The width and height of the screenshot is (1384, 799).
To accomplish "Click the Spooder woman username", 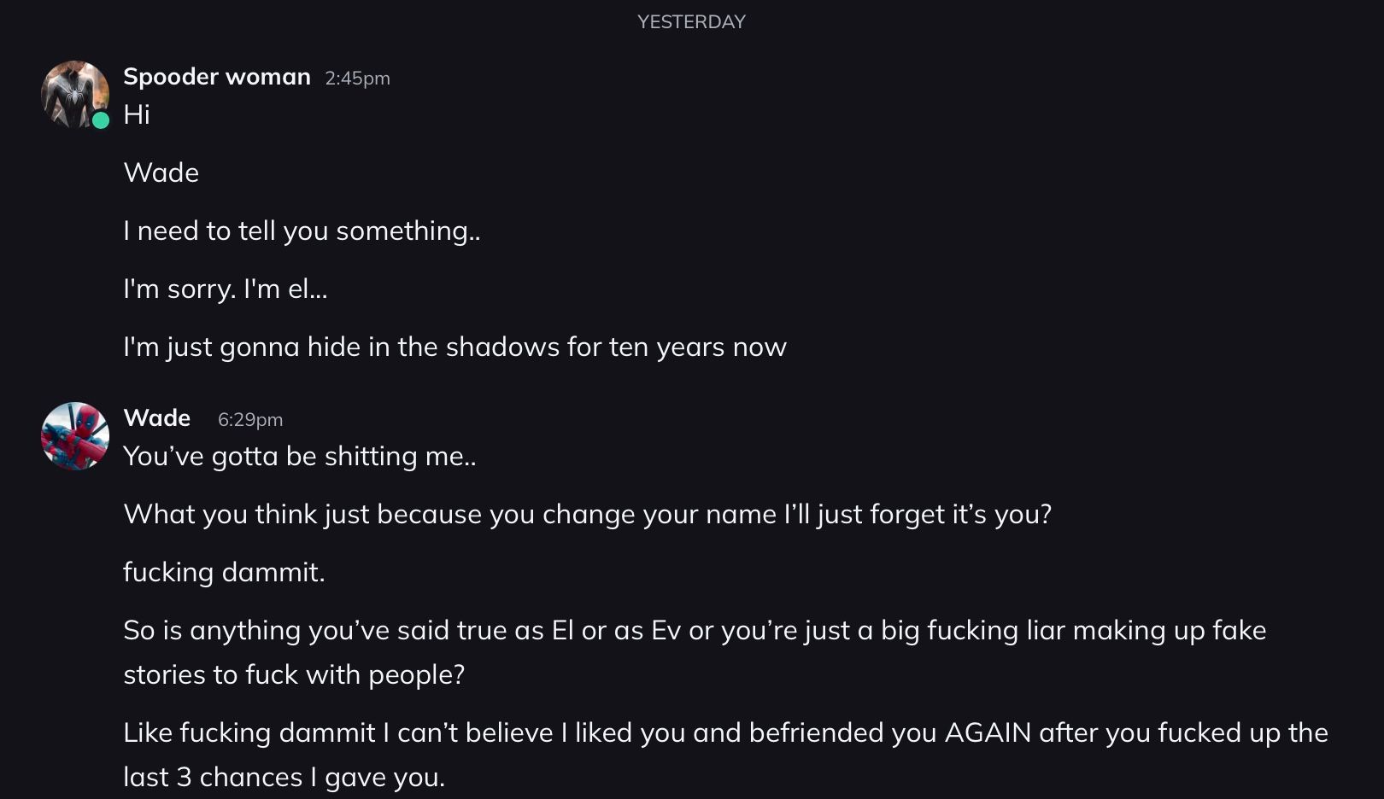I will point(217,77).
